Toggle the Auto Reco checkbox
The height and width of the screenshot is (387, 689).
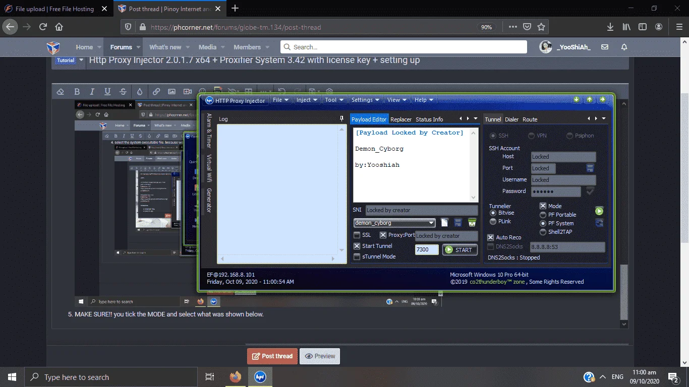(x=491, y=237)
